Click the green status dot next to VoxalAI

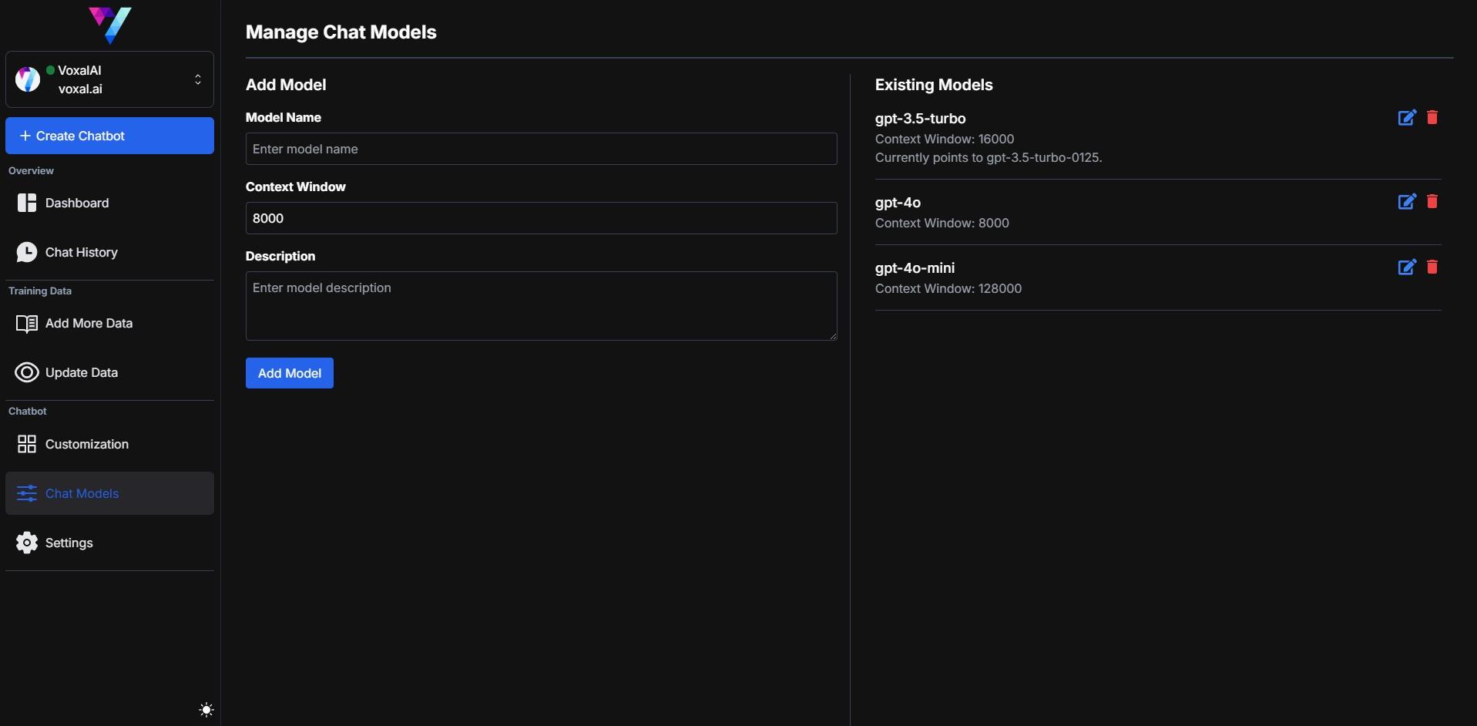[x=51, y=69]
